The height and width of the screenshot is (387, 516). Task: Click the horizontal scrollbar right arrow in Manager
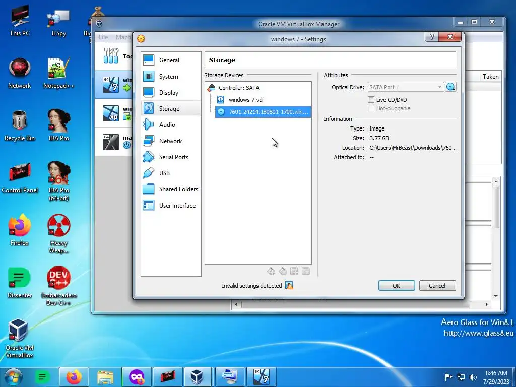(x=486, y=305)
